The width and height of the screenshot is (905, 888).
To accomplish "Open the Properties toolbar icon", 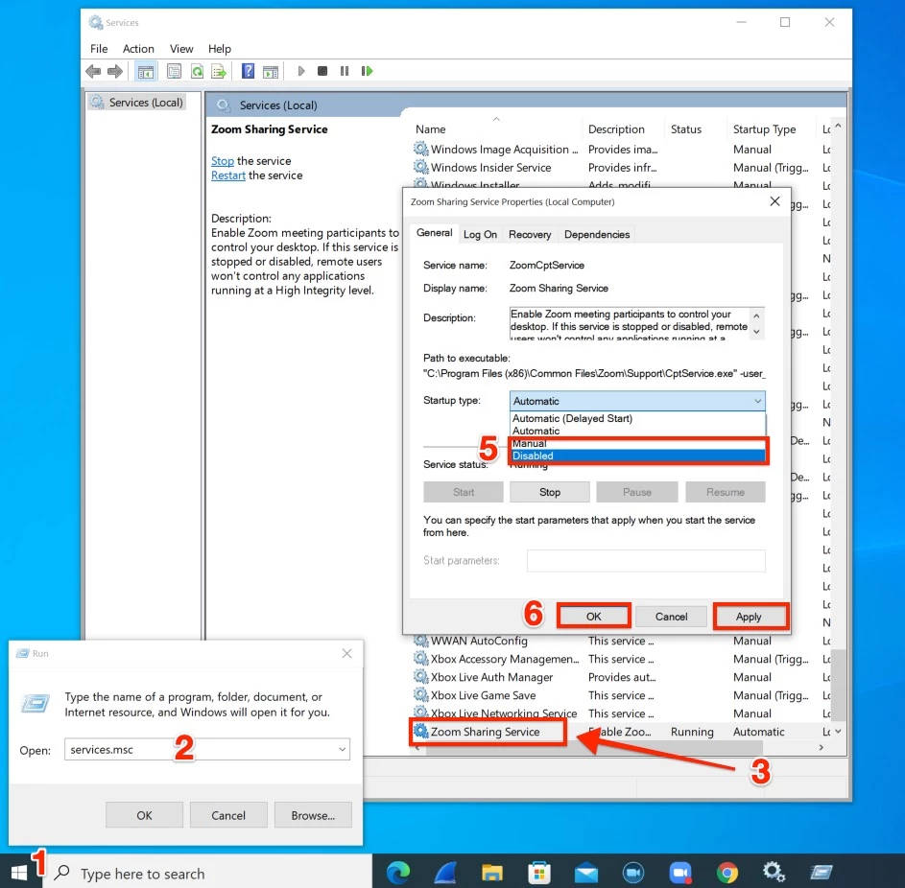I will (x=174, y=72).
